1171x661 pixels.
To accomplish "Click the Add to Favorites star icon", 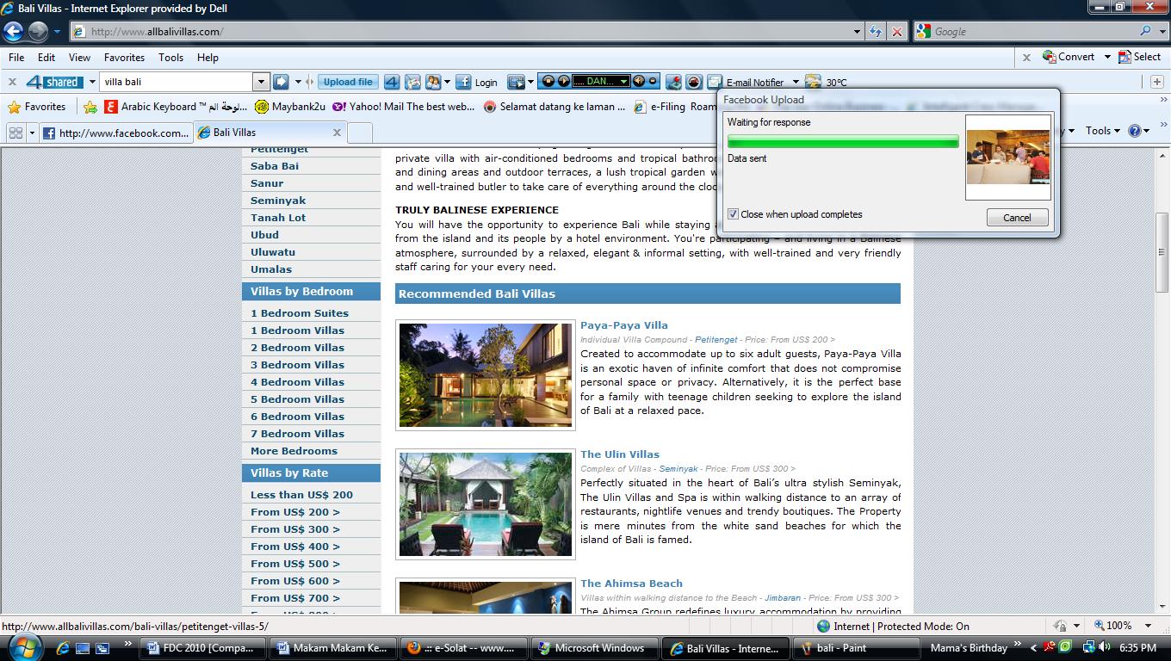I will 90,107.
